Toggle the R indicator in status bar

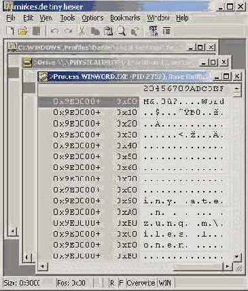[111, 283]
